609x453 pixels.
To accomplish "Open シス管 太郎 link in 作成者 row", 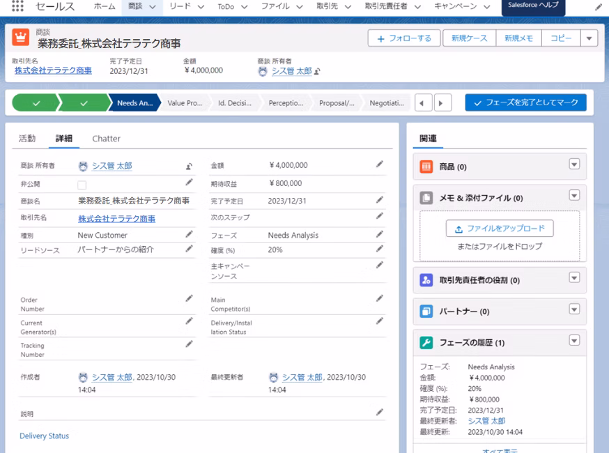I will pyautogui.click(x=112, y=377).
